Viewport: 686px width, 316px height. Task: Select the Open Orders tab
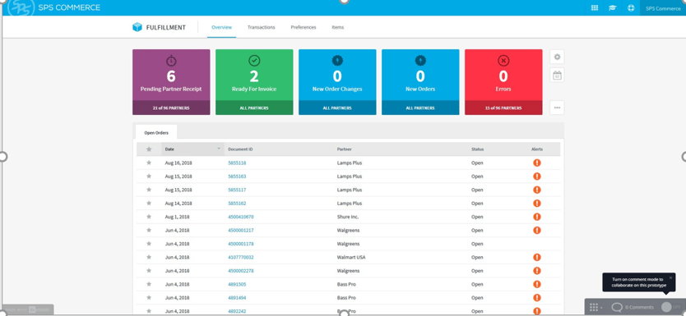[156, 133]
